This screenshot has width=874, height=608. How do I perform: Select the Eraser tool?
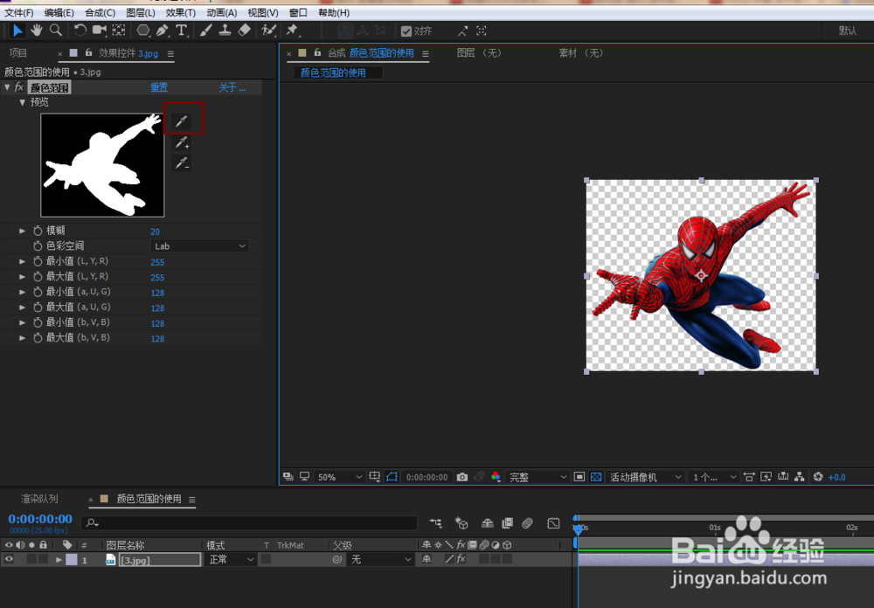[244, 30]
